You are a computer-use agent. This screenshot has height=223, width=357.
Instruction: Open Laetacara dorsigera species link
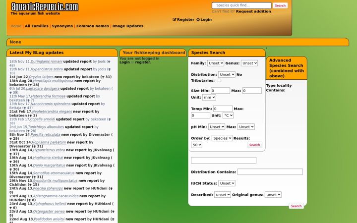pos(43,89)
